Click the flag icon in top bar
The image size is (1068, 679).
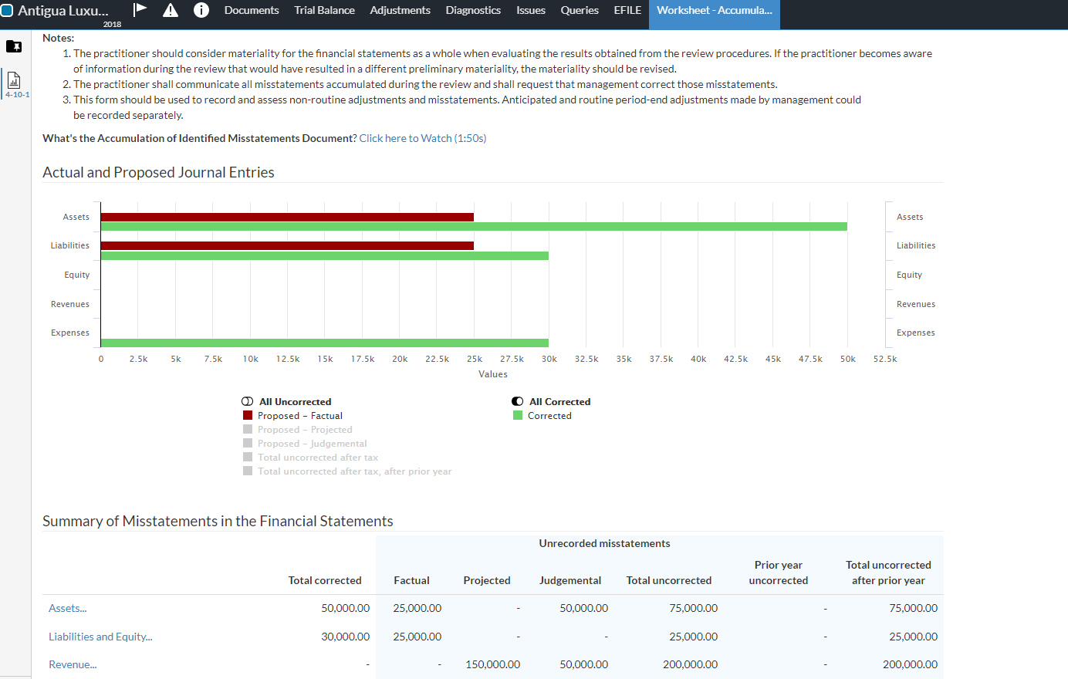pos(140,9)
